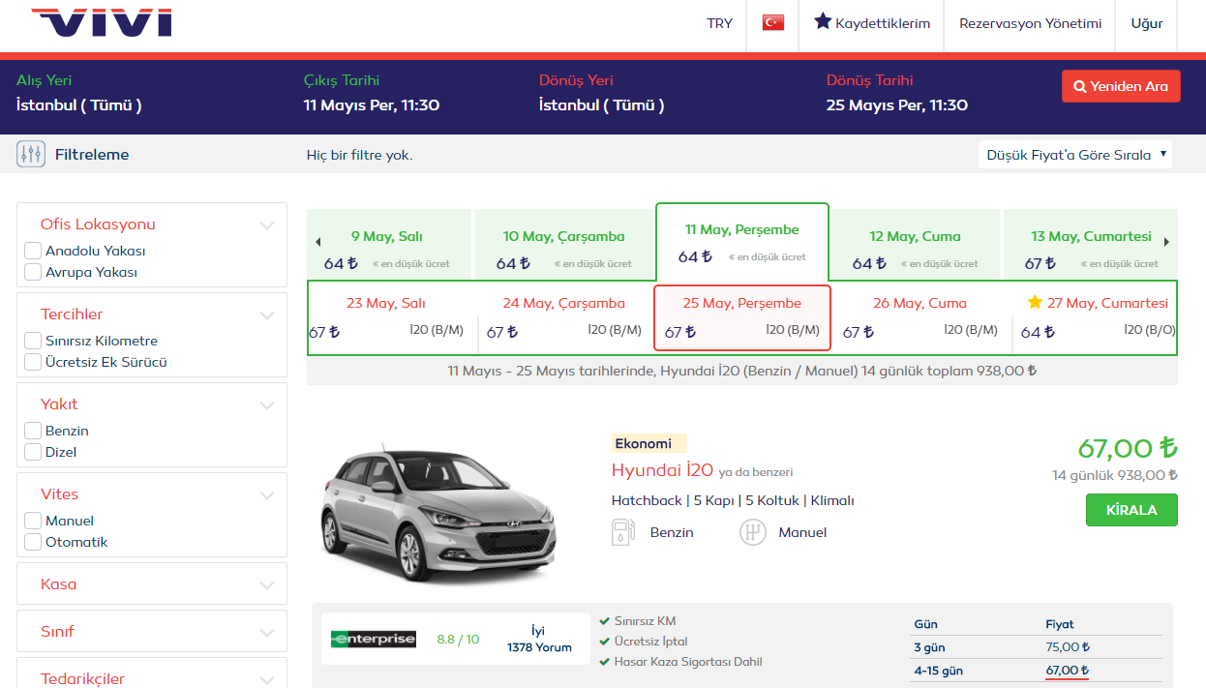Click the Hasar Kaza Sigortası checkmark icon
Screen dimensions: 1206x688
pyautogui.click(x=605, y=662)
